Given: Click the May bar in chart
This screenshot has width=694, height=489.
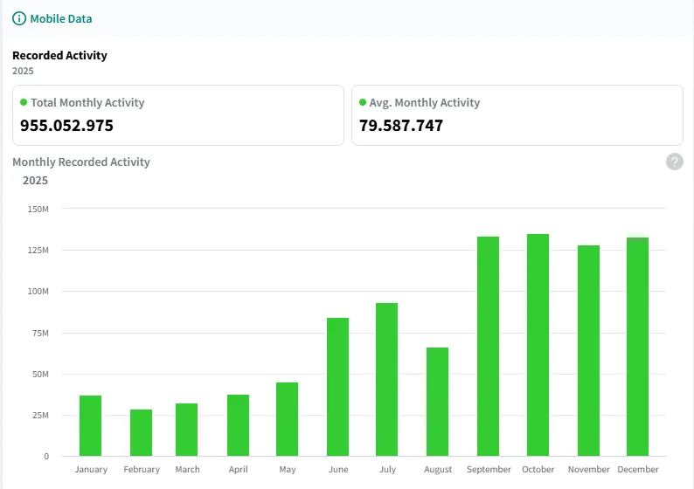Looking at the screenshot, I should [287, 418].
